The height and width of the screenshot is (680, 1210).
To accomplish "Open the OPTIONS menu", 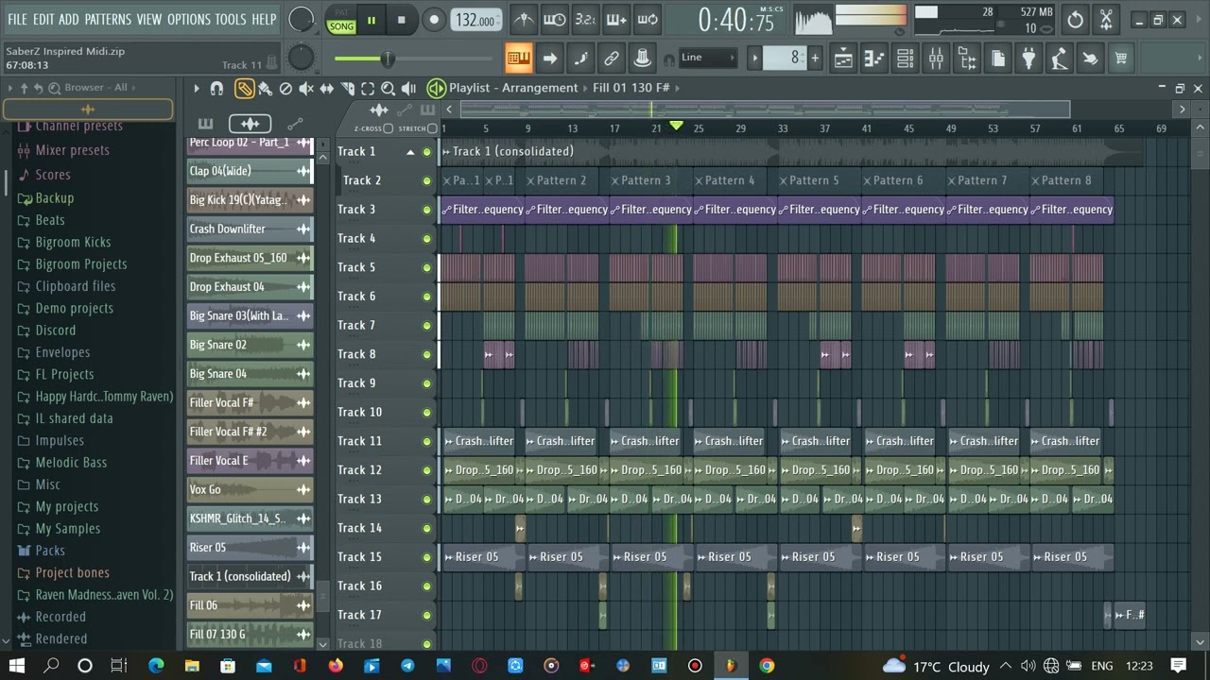I will (x=189, y=19).
